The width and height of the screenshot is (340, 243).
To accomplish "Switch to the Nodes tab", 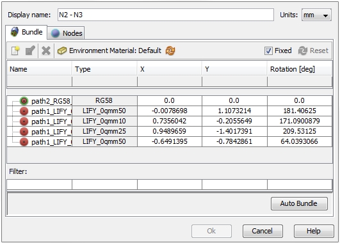I will pos(67,33).
